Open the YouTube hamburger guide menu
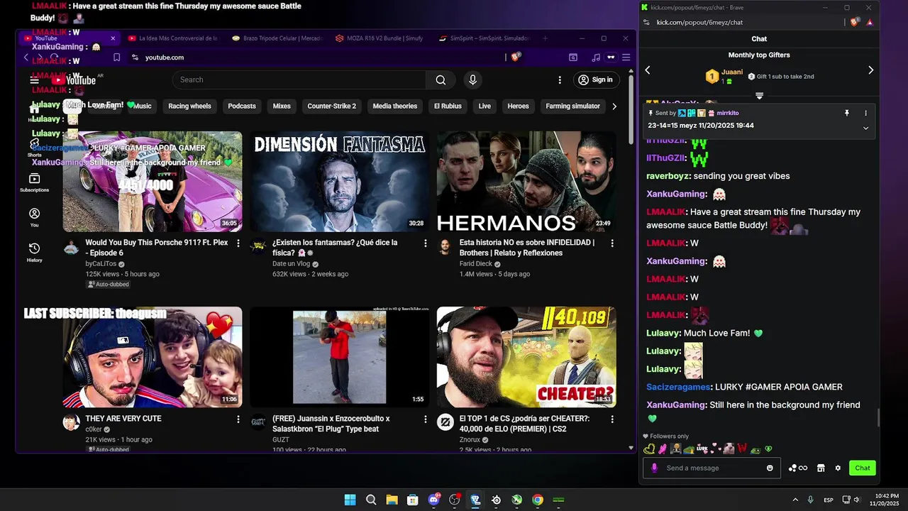The width and height of the screenshot is (908, 511). (34, 80)
